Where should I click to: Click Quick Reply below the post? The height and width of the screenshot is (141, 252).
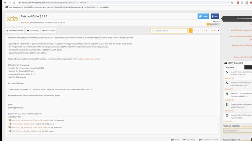(x=189, y=140)
